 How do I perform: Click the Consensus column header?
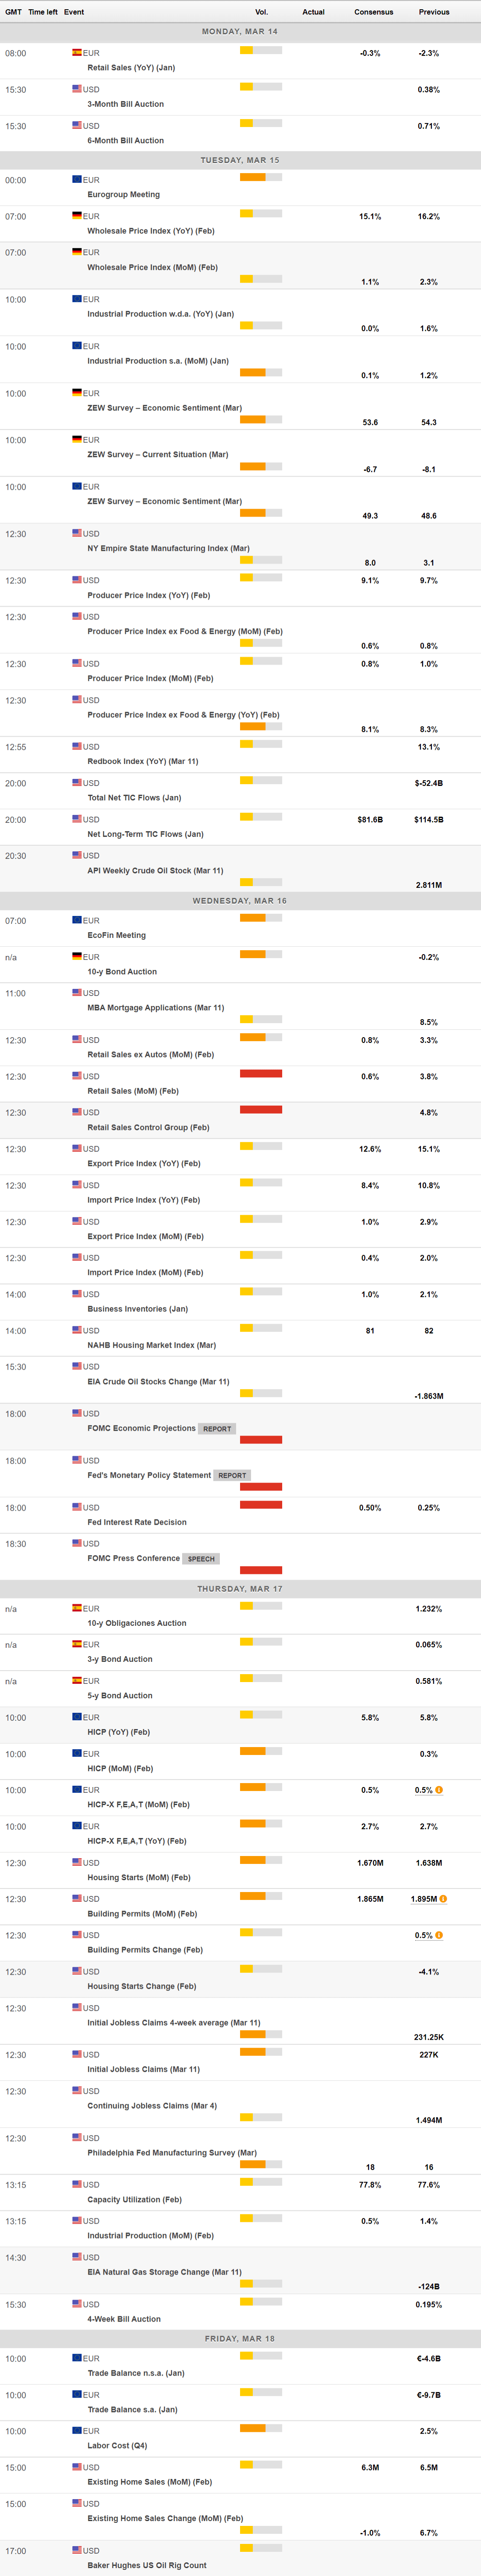tap(373, 12)
